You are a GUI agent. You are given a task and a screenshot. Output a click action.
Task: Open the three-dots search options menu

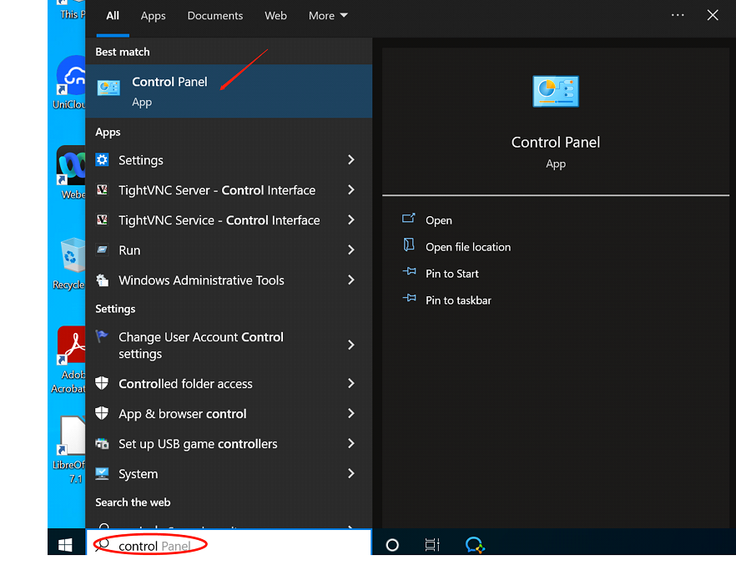[678, 16]
